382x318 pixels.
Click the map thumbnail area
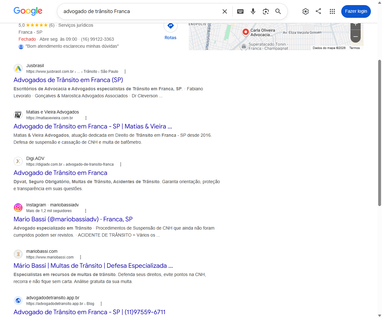(x=276, y=37)
